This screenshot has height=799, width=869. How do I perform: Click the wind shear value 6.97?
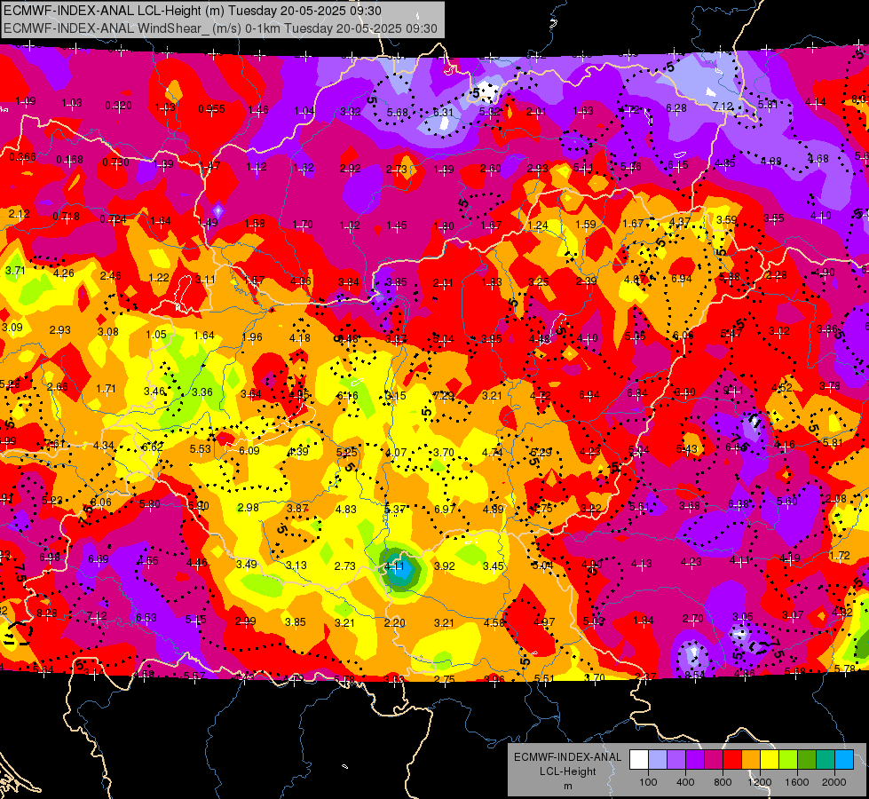(x=445, y=509)
